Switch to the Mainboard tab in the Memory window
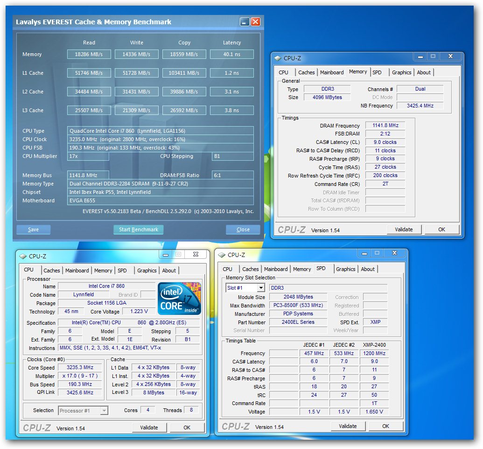Image resolution: width=483 pixels, height=449 pixels. pyautogui.click(x=332, y=72)
